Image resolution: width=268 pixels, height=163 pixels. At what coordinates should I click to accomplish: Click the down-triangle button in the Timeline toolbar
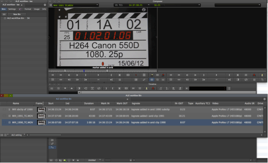click(x=65, y=89)
